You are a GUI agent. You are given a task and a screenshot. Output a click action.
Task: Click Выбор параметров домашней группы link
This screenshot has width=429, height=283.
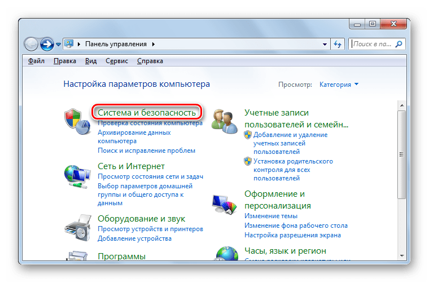145,194
